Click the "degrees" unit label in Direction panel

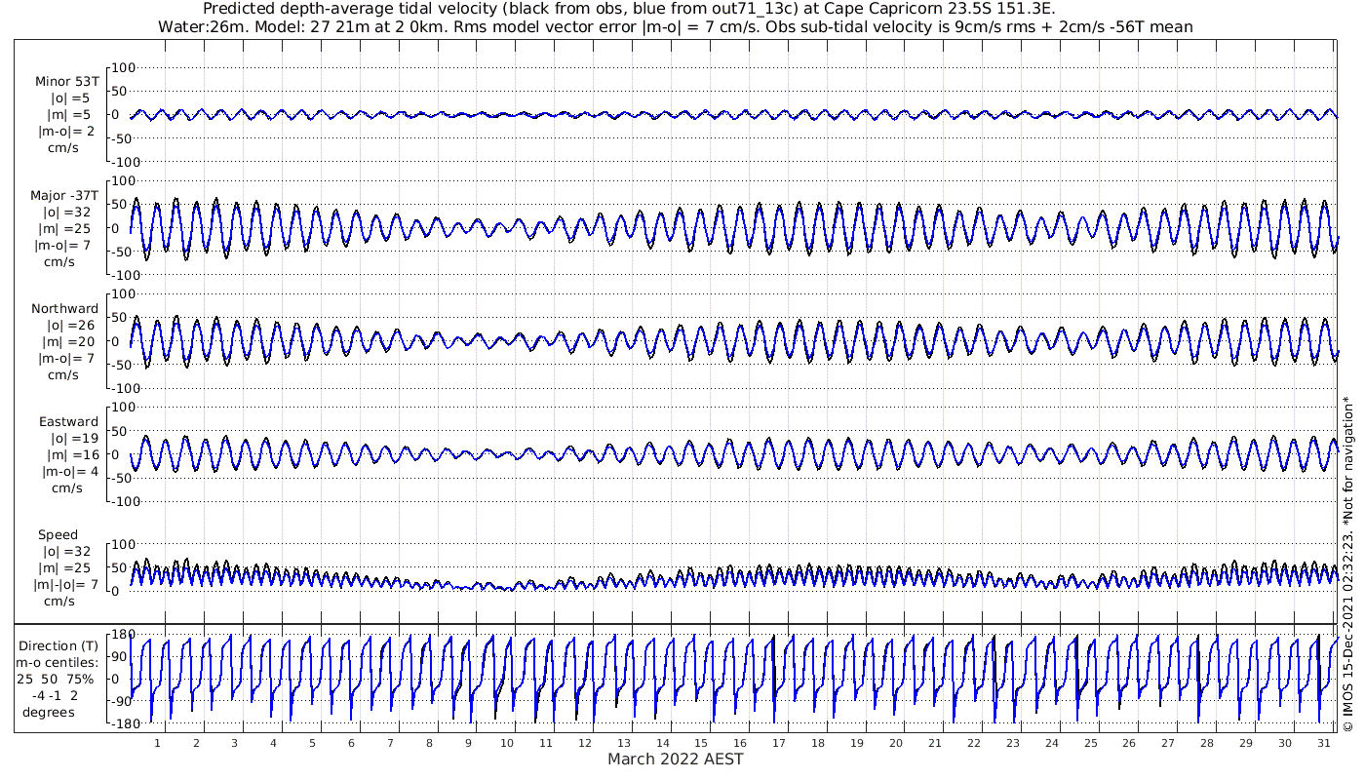(x=50, y=712)
